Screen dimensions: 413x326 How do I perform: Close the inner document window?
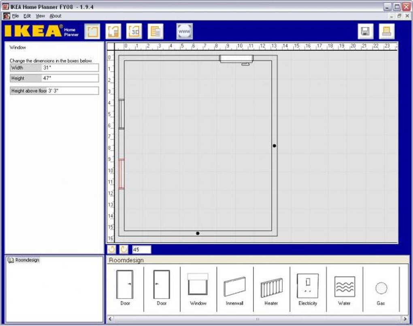point(407,16)
